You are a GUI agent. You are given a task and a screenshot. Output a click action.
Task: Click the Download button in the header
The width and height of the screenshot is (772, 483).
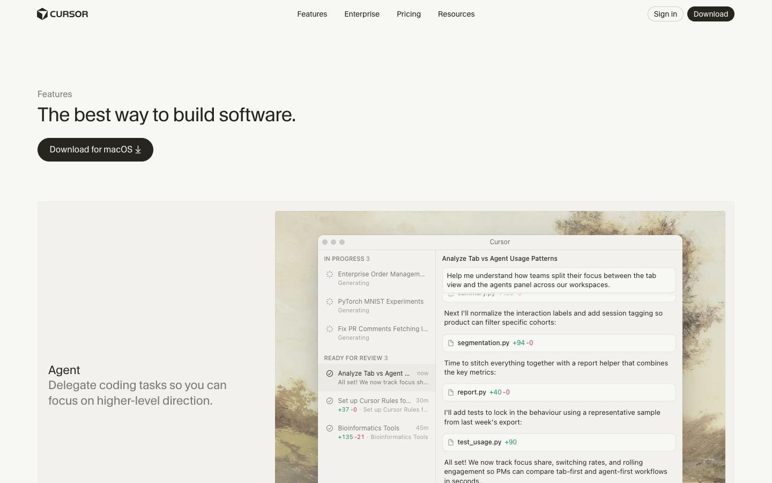[x=710, y=14]
